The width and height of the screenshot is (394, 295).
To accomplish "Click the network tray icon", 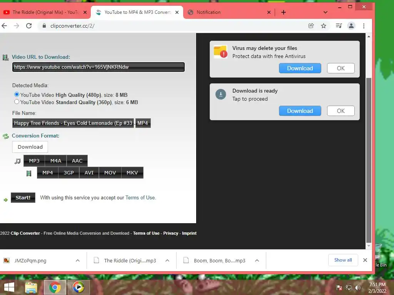I will [x=349, y=288].
